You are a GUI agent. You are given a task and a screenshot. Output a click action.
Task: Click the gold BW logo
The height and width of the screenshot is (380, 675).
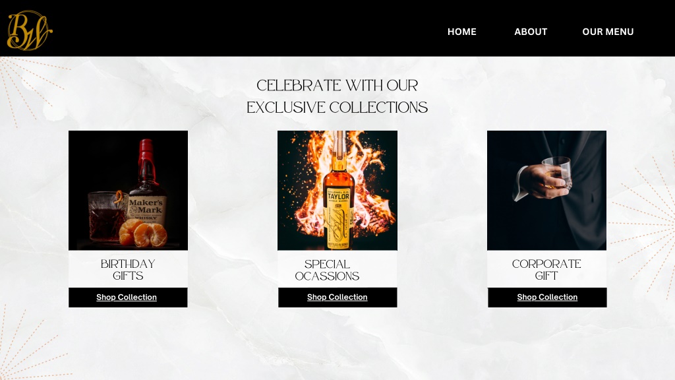(29, 30)
